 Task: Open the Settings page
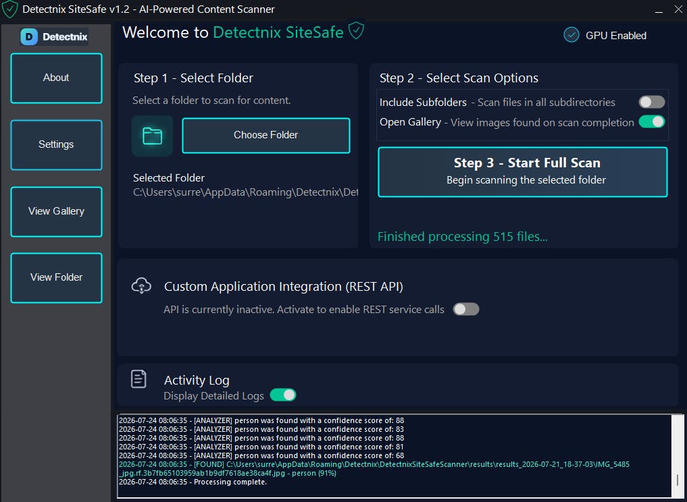click(x=57, y=145)
